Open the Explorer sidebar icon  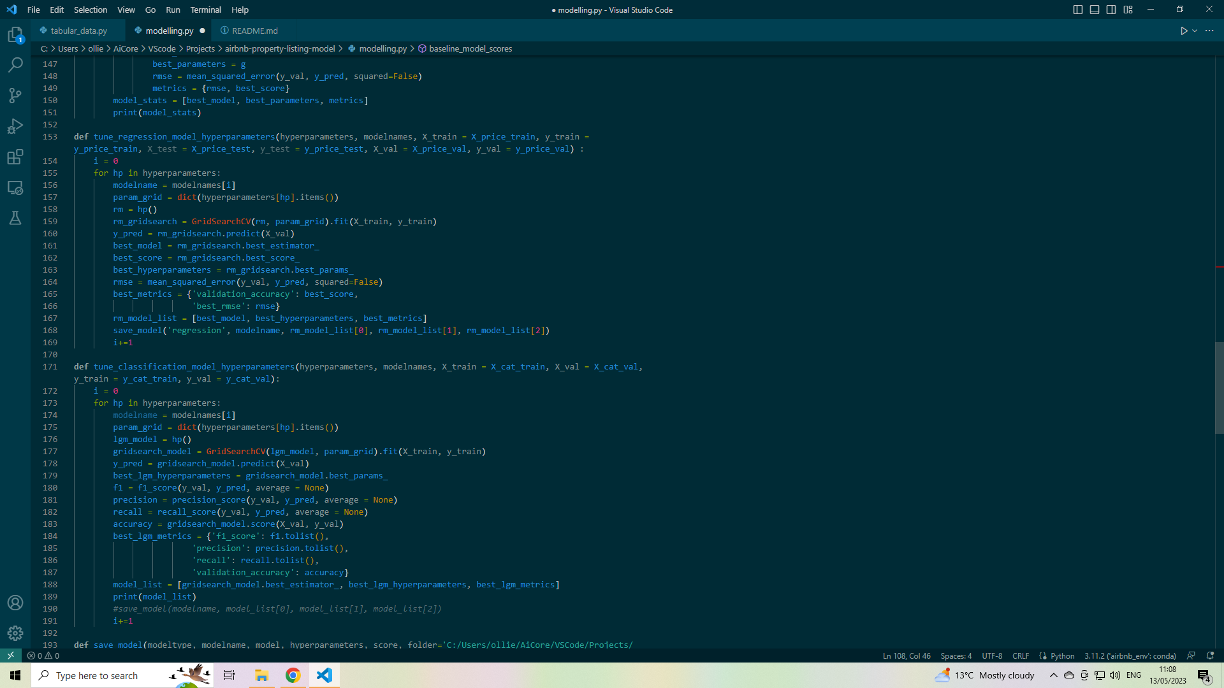point(15,35)
